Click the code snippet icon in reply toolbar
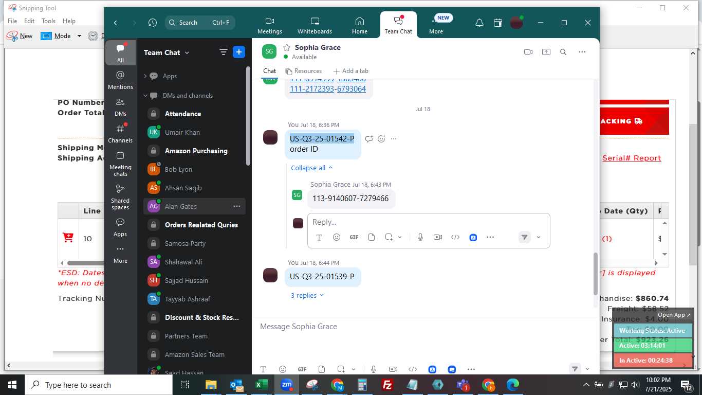Viewport: 702px width, 395px height. pos(455,237)
